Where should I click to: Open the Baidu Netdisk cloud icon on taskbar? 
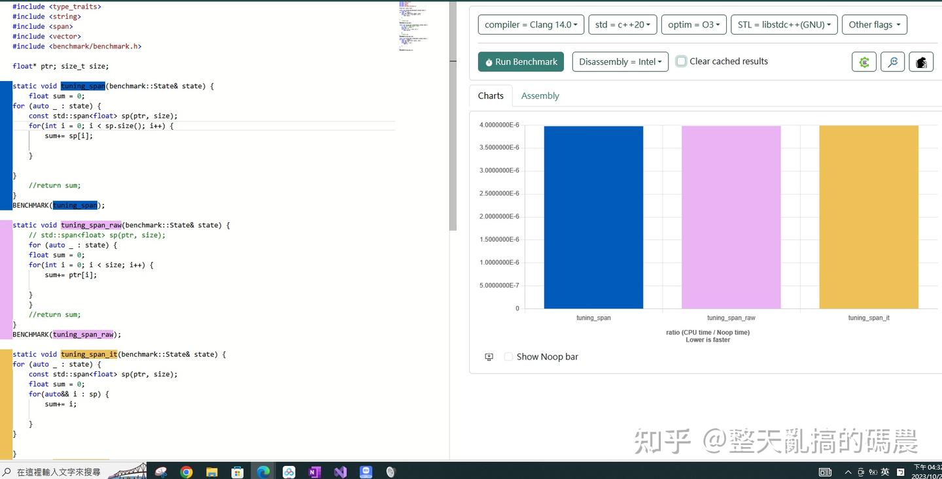coord(289,472)
